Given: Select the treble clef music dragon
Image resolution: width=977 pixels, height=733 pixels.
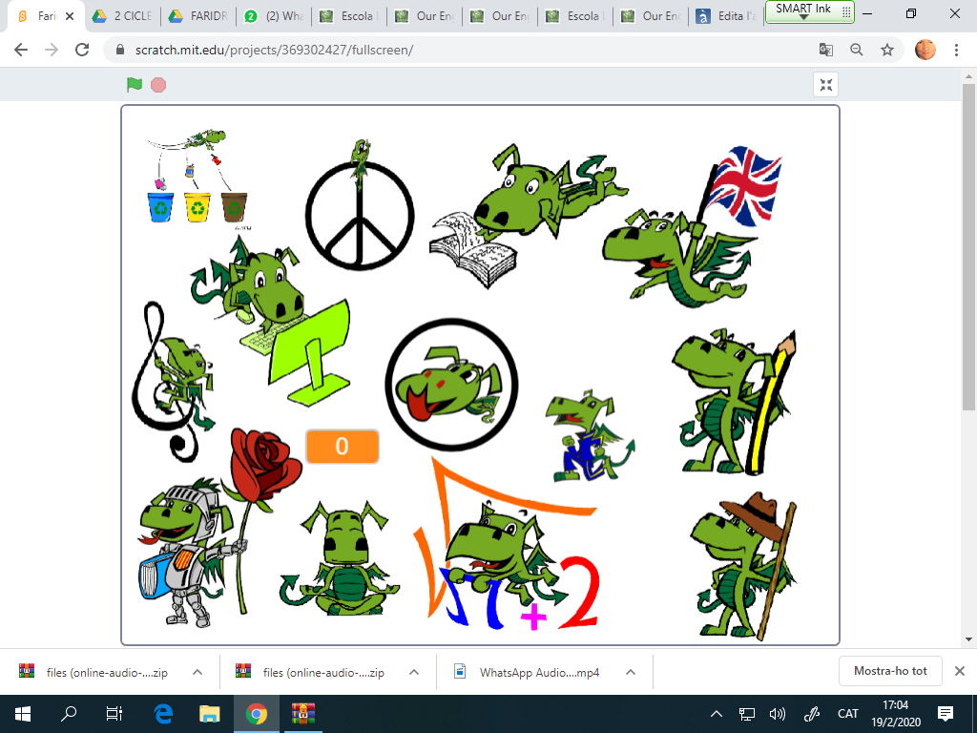Looking at the screenshot, I should click(x=172, y=377).
